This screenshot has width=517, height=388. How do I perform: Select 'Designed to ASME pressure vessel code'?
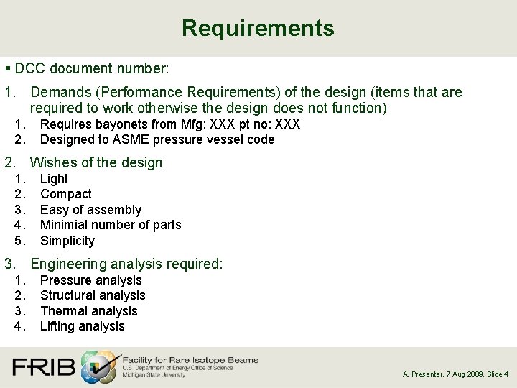(157, 139)
